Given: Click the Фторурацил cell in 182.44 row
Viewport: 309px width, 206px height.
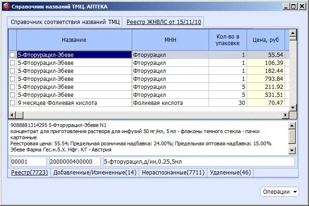Looking at the screenshot, I should 170,71.
